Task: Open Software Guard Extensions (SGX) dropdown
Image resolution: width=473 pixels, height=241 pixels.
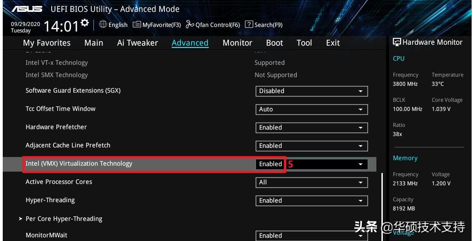Action: tap(311, 91)
